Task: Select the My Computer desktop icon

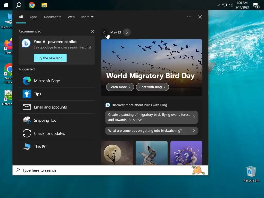Action: (x=7, y=21)
